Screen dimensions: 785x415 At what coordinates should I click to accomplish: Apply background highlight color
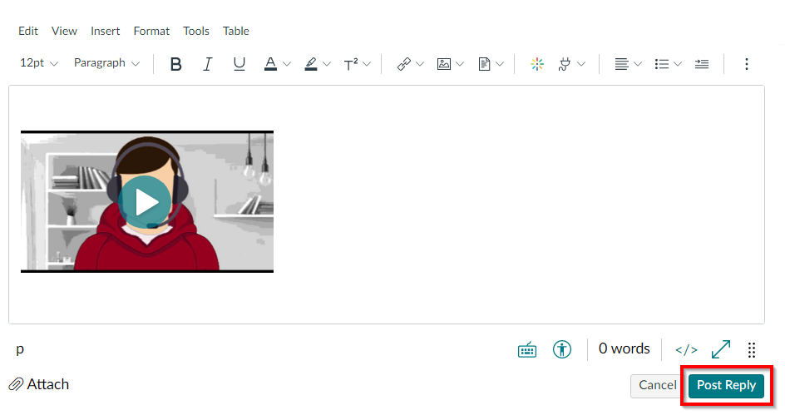pos(311,64)
